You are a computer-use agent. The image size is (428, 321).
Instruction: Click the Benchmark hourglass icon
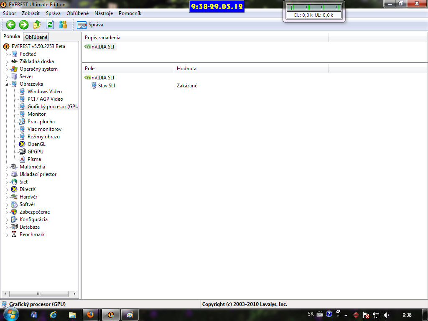pos(14,234)
